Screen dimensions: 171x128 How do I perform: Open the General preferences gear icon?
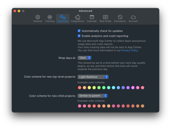[38, 17]
